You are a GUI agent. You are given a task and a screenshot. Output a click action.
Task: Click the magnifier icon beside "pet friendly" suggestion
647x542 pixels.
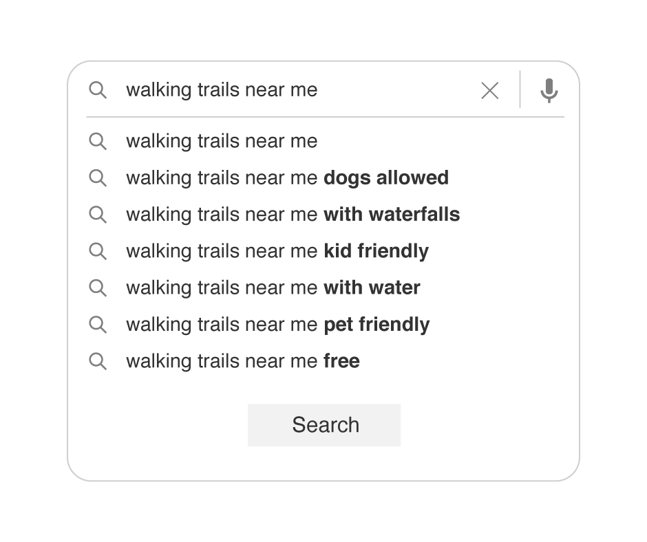click(x=98, y=325)
